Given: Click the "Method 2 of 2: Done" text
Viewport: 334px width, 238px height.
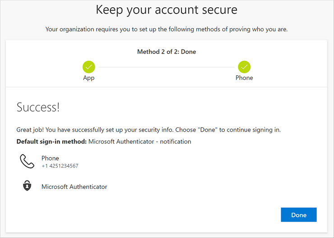Looking at the screenshot, I should tap(167, 52).
